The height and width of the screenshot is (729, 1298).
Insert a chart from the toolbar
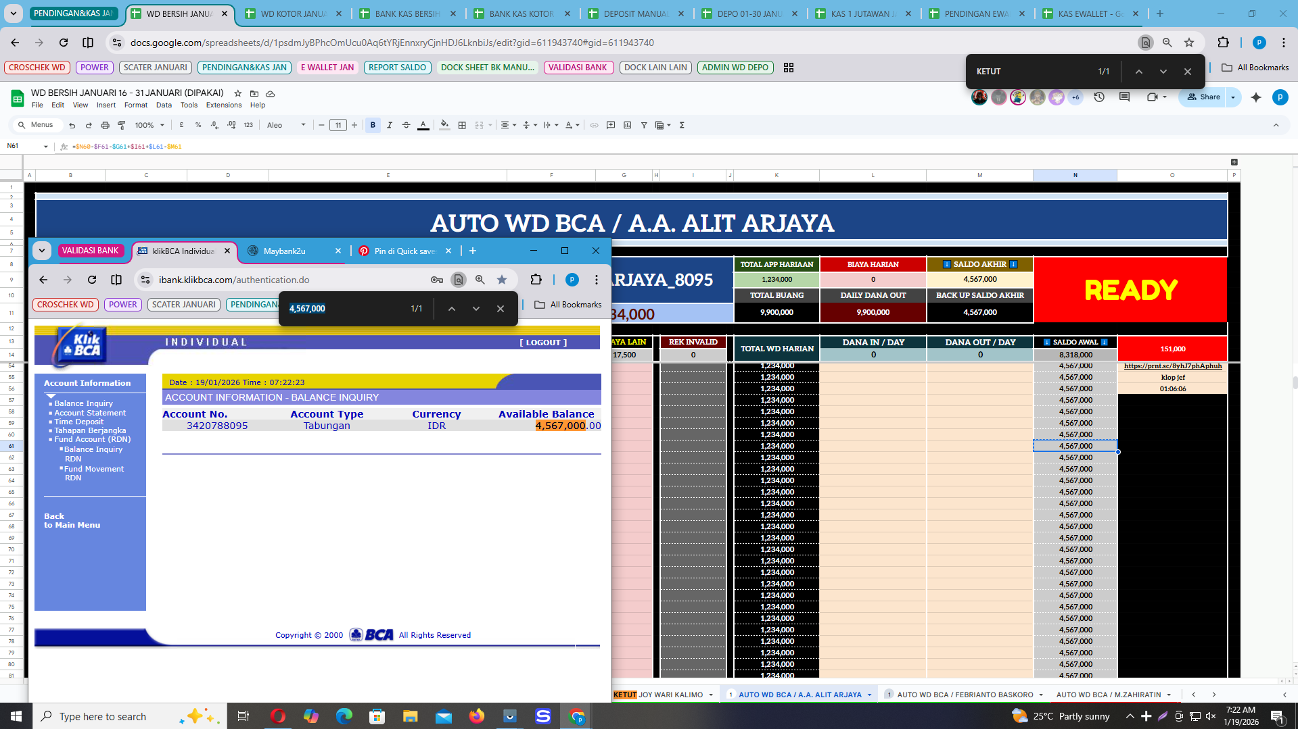628,125
